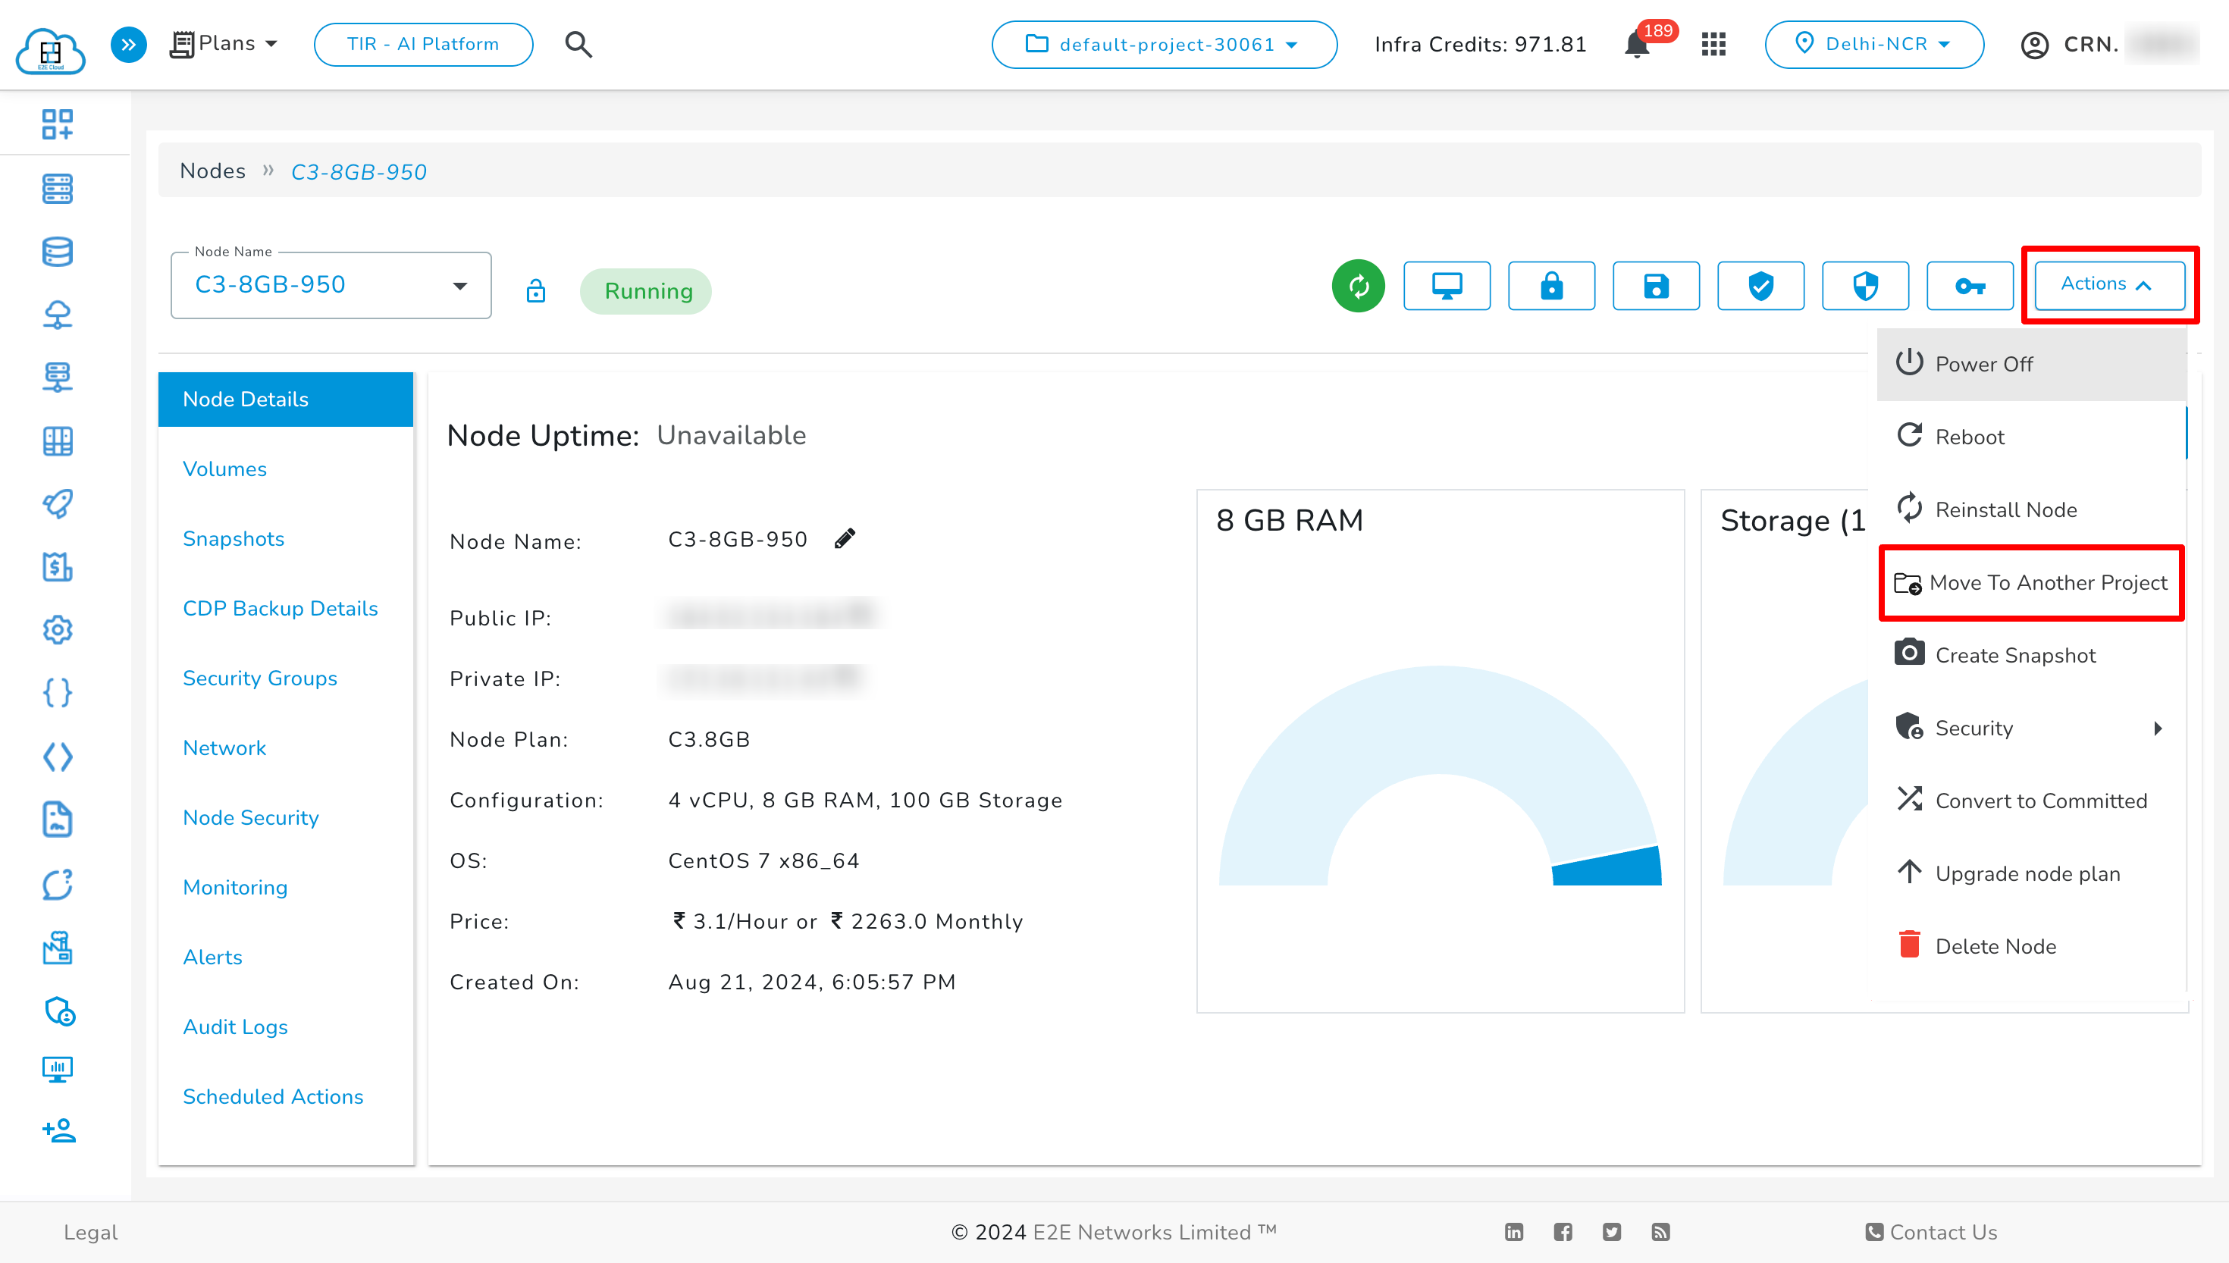The image size is (2229, 1263).
Task: Toggle the node running status indicator
Action: tap(646, 290)
